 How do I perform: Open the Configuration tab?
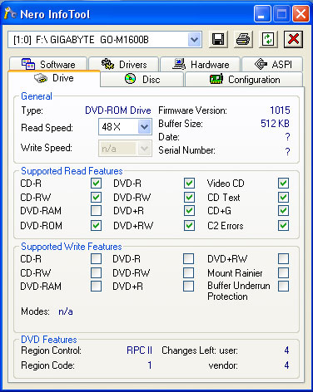[x=244, y=80]
